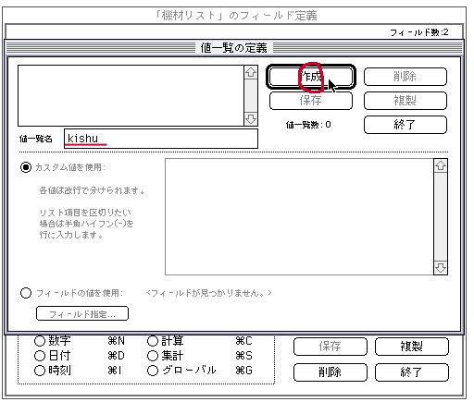Choose the 日付 field type radio button
This screenshot has width=474, height=402.
tap(40, 356)
